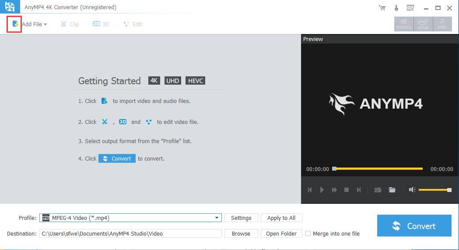This screenshot has width=459, height=250.
Task: Click the AnyMP4 film reel app logo
Action: click(x=10, y=7)
